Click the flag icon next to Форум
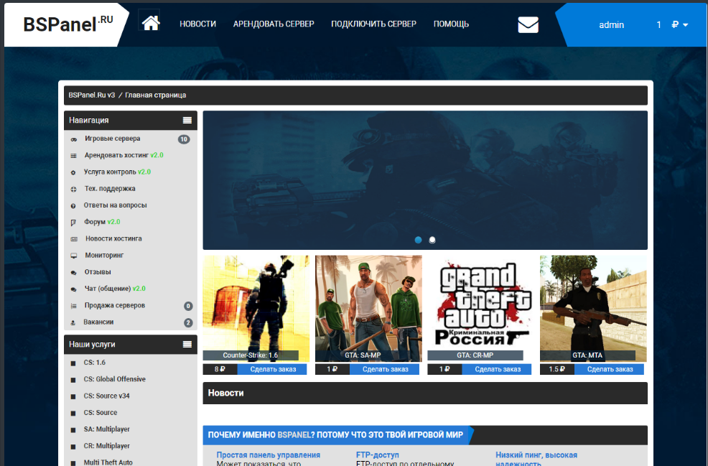708x466 pixels. click(x=73, y=223)
